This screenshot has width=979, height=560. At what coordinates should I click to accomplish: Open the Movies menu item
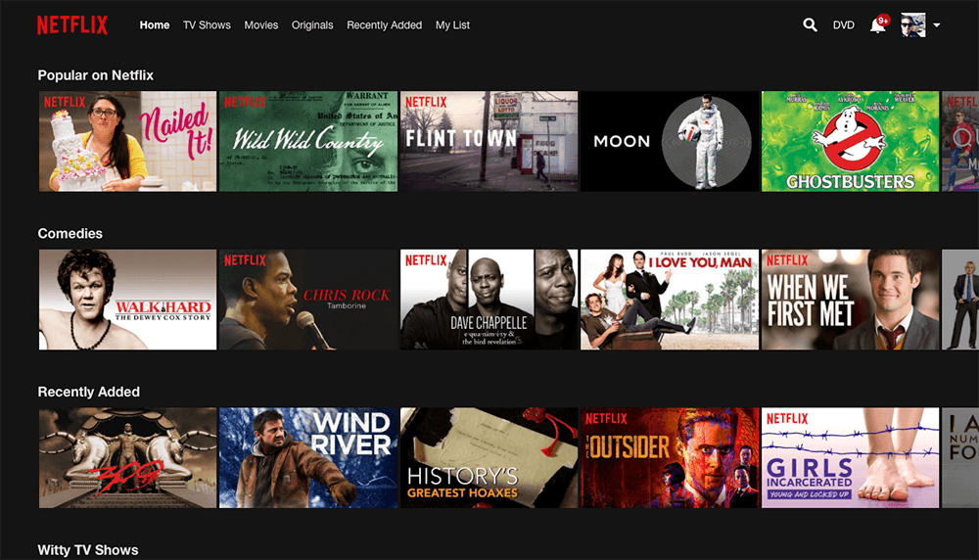pyautogui.click(x=261, y=25)
